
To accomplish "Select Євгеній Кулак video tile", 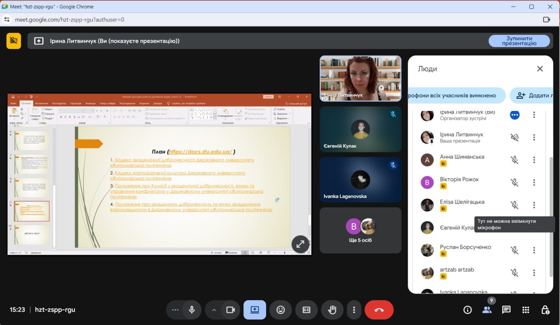I will pyautogui.click(x=360, y=129).
